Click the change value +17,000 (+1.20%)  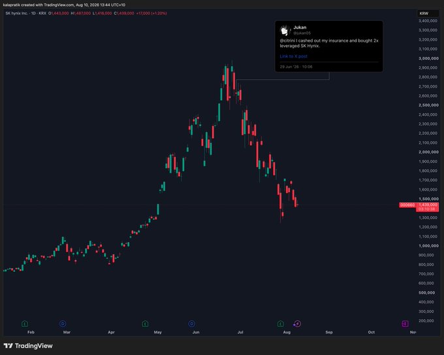tap(151, 13)
